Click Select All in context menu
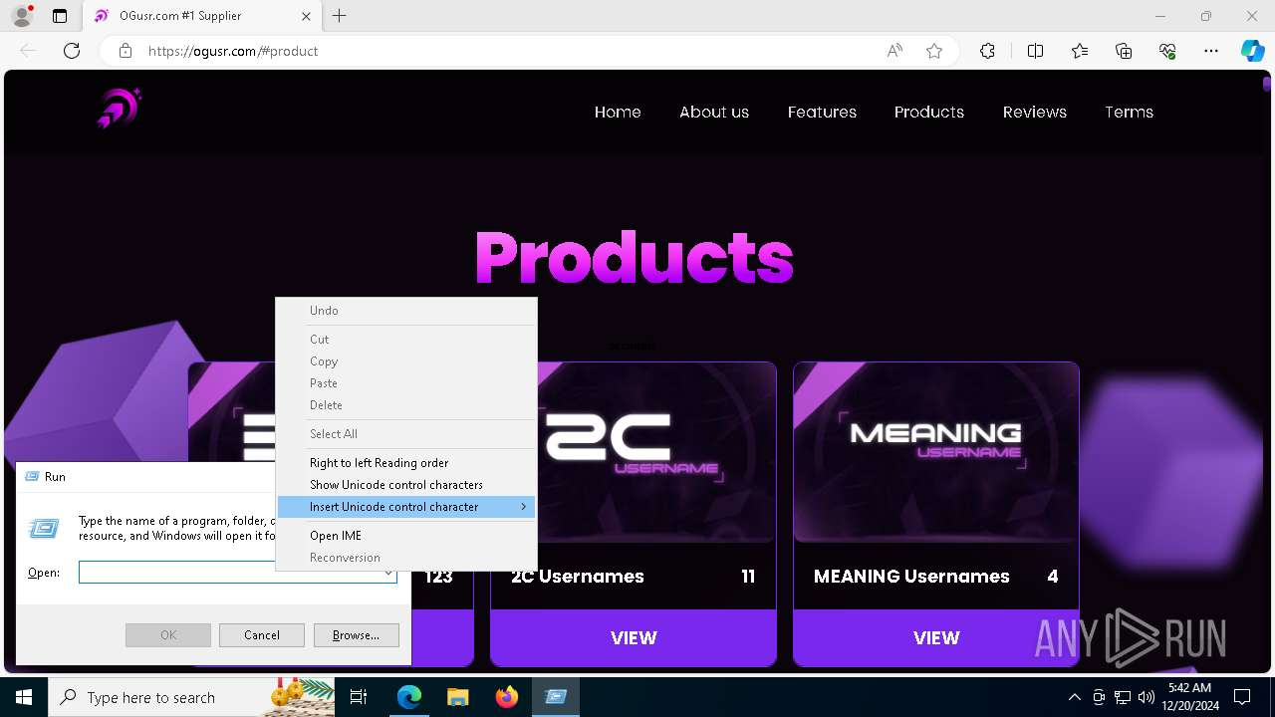 pyautogui.click(x=406, y=434)
